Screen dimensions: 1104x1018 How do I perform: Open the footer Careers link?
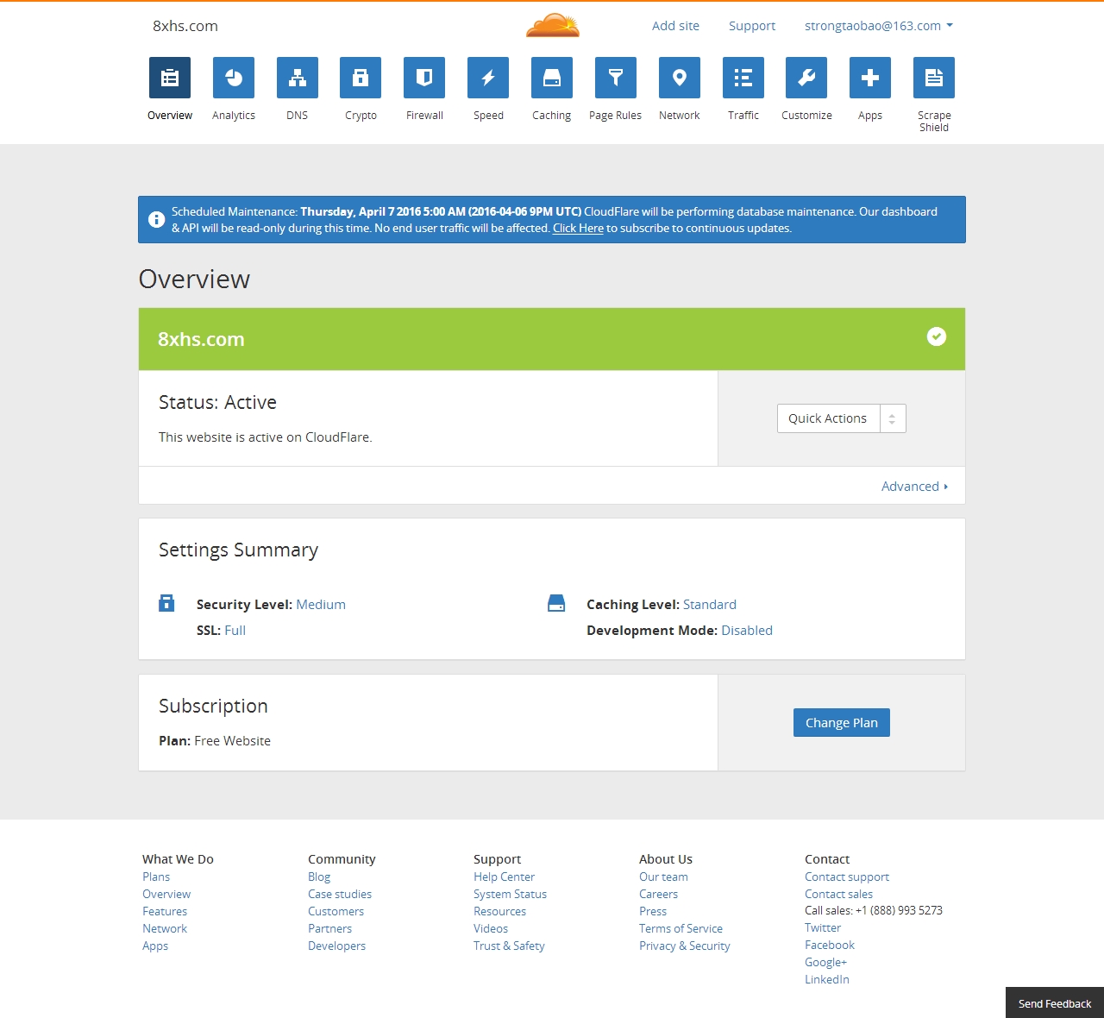pyautogui.click(x=659, y=894)
